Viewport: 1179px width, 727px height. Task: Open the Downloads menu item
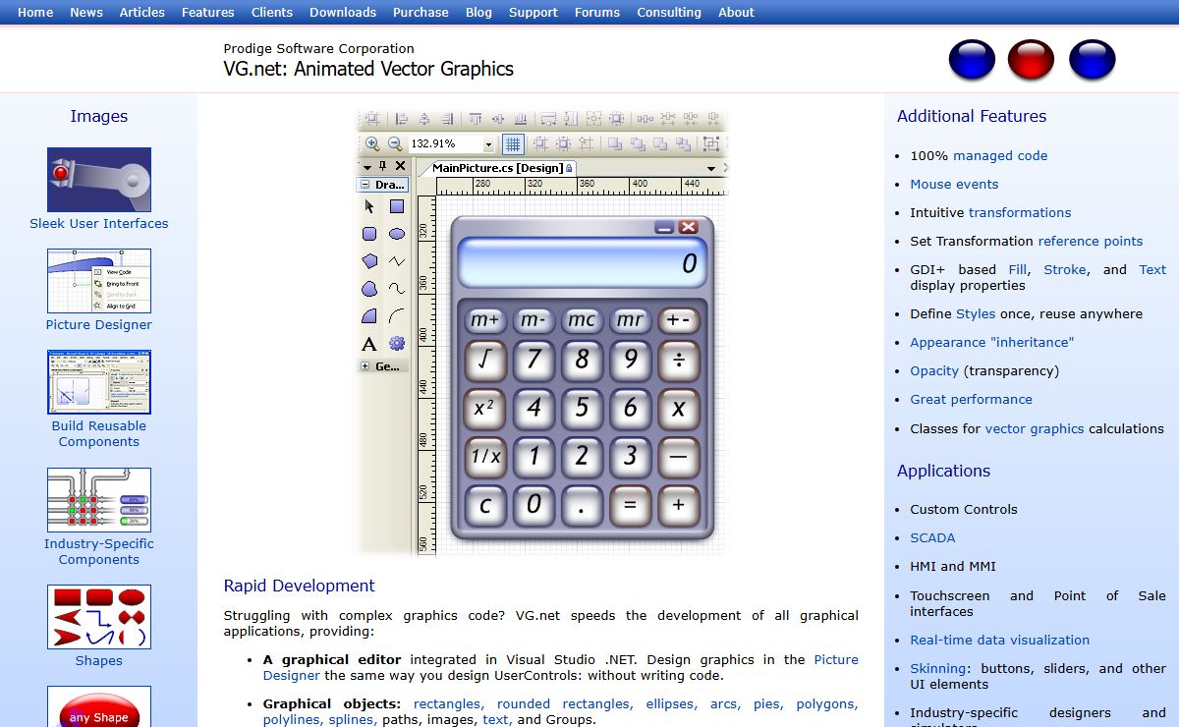(x=343, y=12)
